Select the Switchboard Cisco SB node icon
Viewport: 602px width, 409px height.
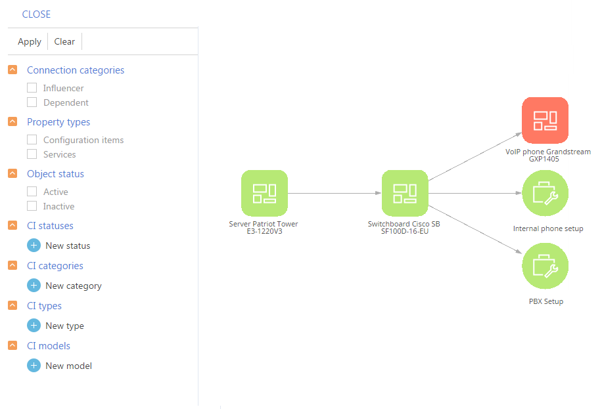(405, 194)
